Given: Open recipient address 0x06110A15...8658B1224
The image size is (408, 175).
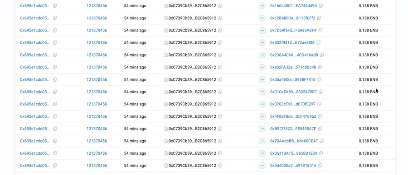Looking at the screenshot, I should pos(293,153).
